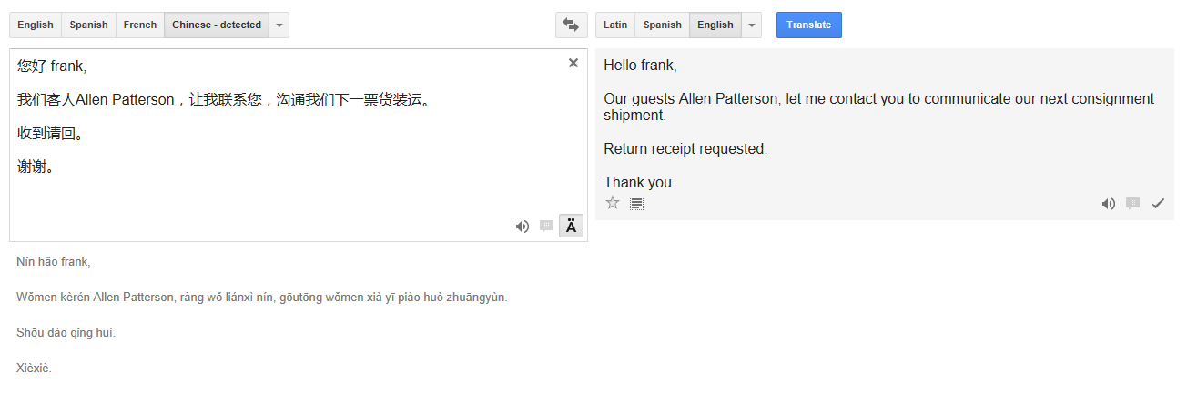Screen dimensions: 1187x394
Task: Expand the source language dropdown arrow
Action: point(279,25)
